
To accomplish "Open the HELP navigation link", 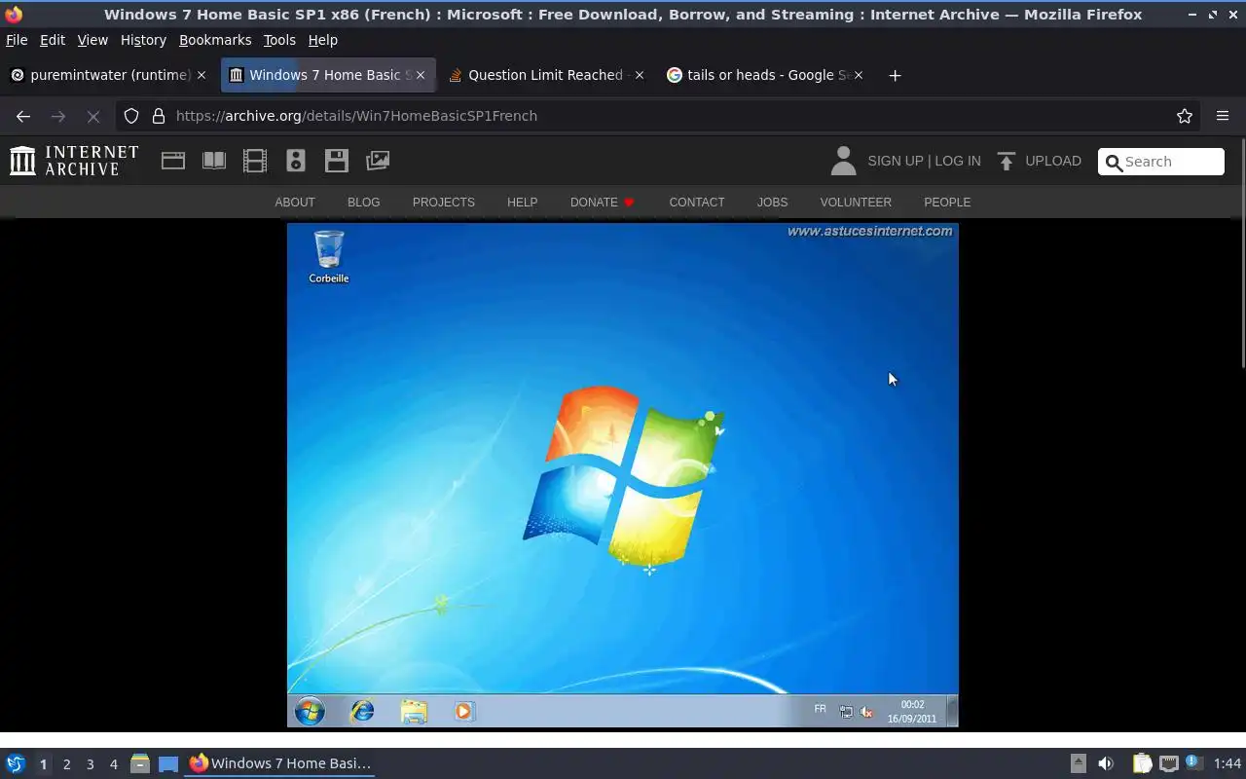I will tap(522, 203).
